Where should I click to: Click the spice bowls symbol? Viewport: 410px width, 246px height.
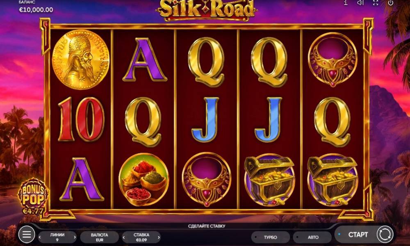(x=143, y=179)
